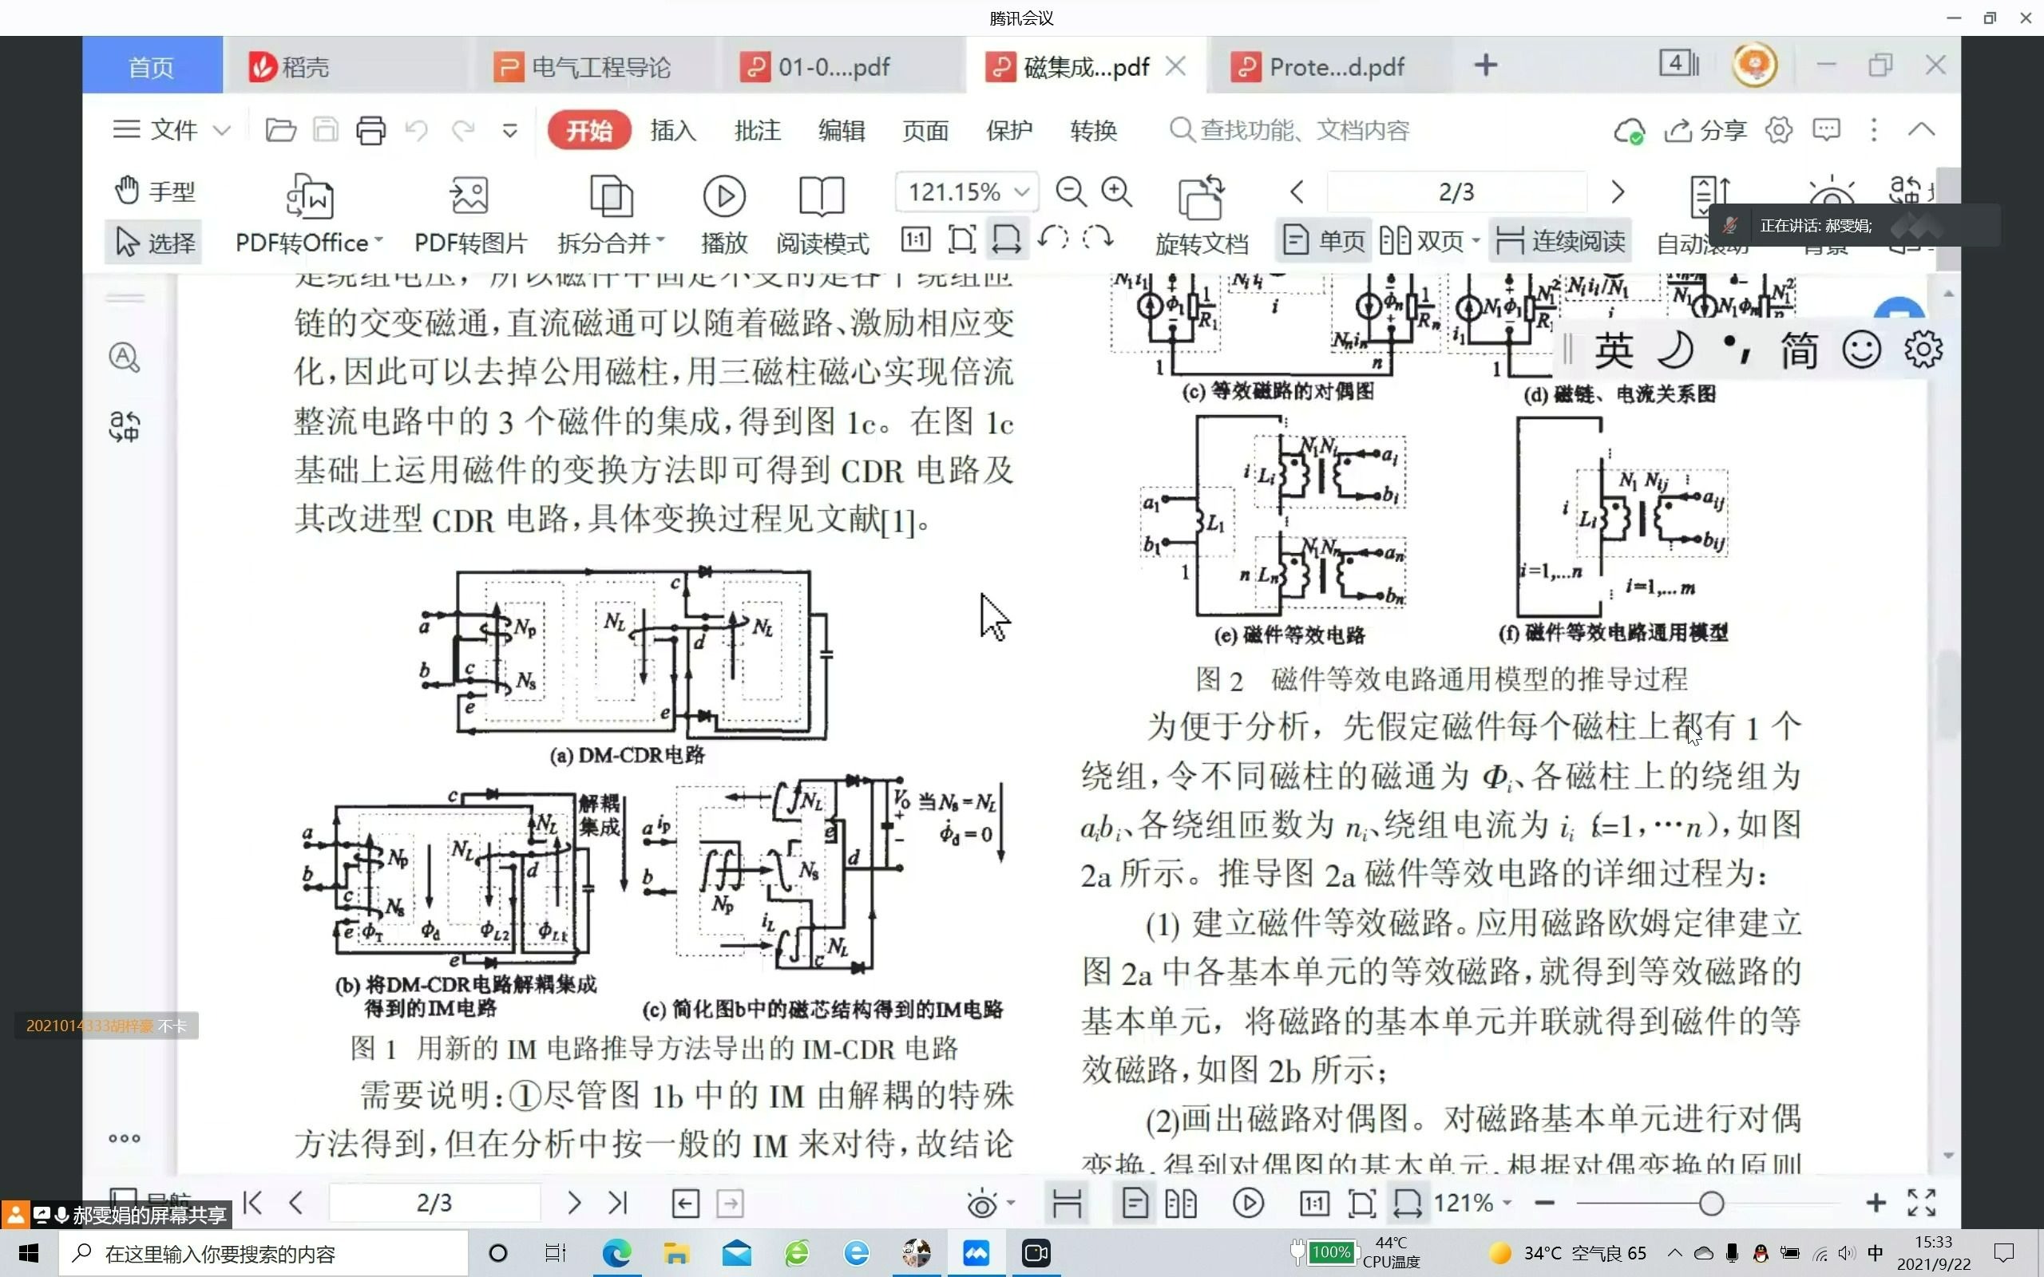Enter fullscreen via bottom-right icon

click(1922, 1203)
